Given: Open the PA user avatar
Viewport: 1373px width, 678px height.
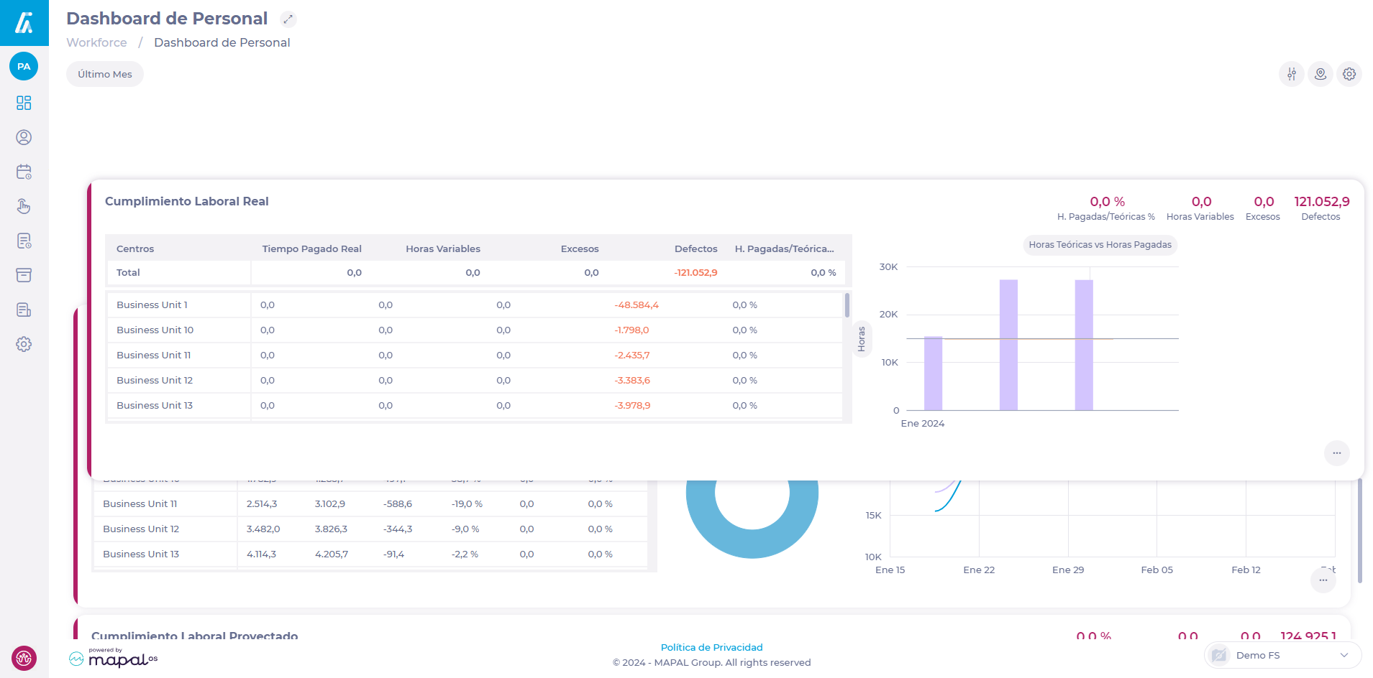Looking at the screenshot, I should click(x=24, y=67).
